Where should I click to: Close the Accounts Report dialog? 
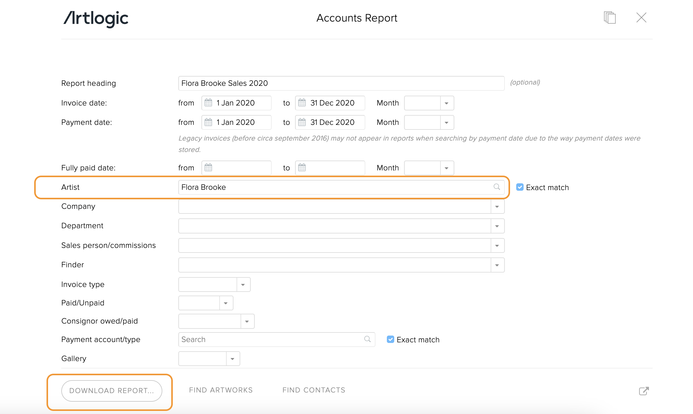tap(641, 18)
